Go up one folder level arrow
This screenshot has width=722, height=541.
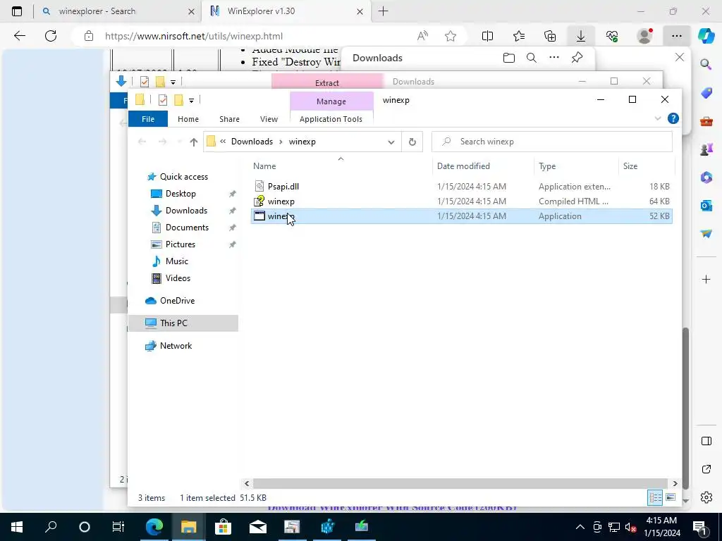coord(193,142)
